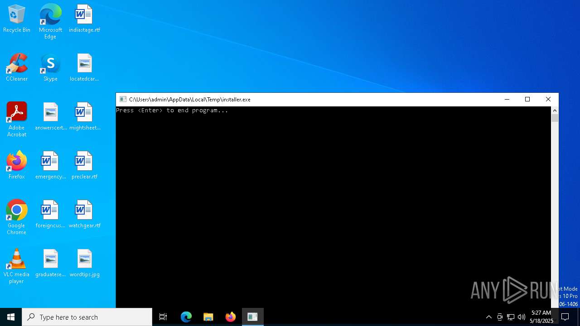Viewport: 580px width, 326px height.
Task: Launch Microsoft Edge from the desktop
Action: [50, 22]
